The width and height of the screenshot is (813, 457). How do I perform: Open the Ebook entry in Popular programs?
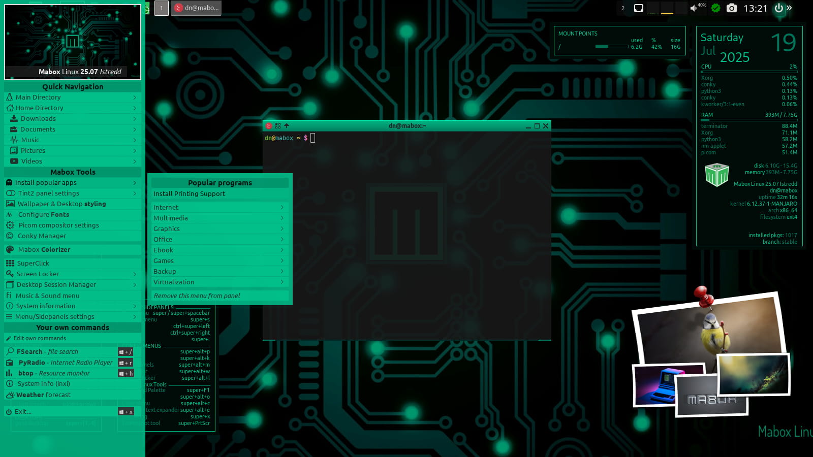[220, 250]
